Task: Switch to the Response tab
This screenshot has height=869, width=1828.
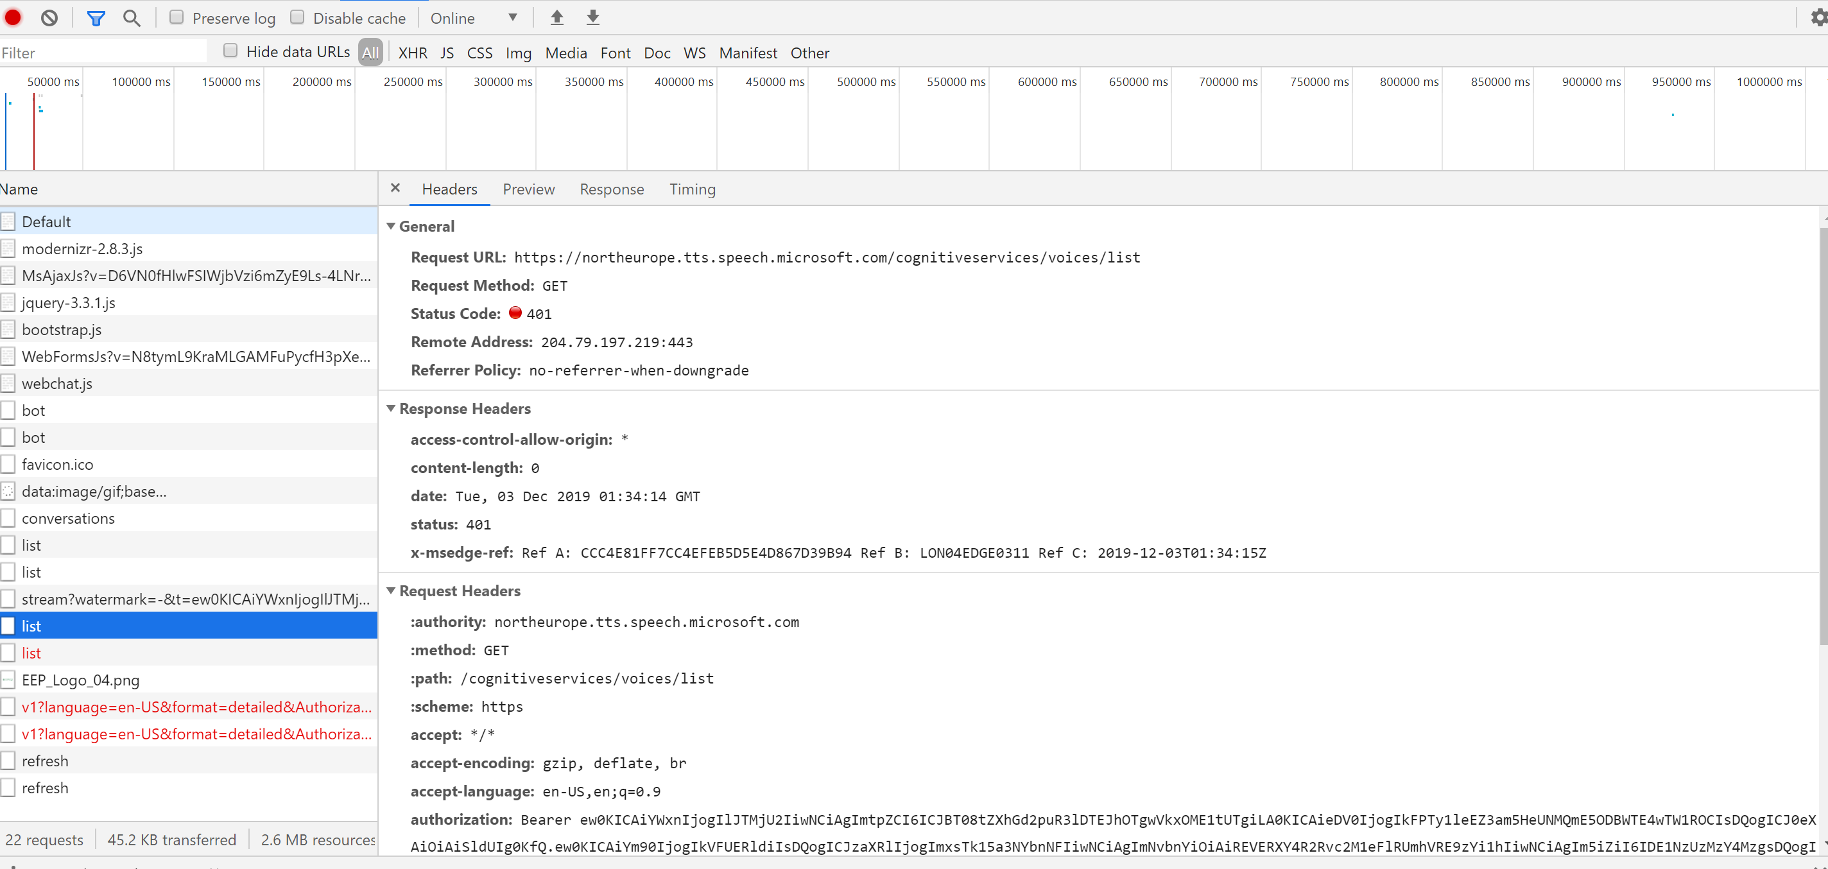Action: click(612, 189)
